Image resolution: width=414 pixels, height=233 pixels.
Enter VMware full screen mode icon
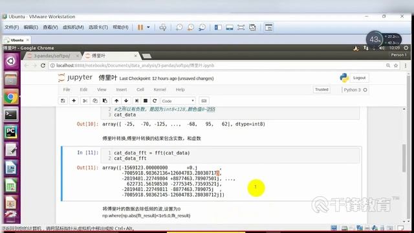(241, 27)
